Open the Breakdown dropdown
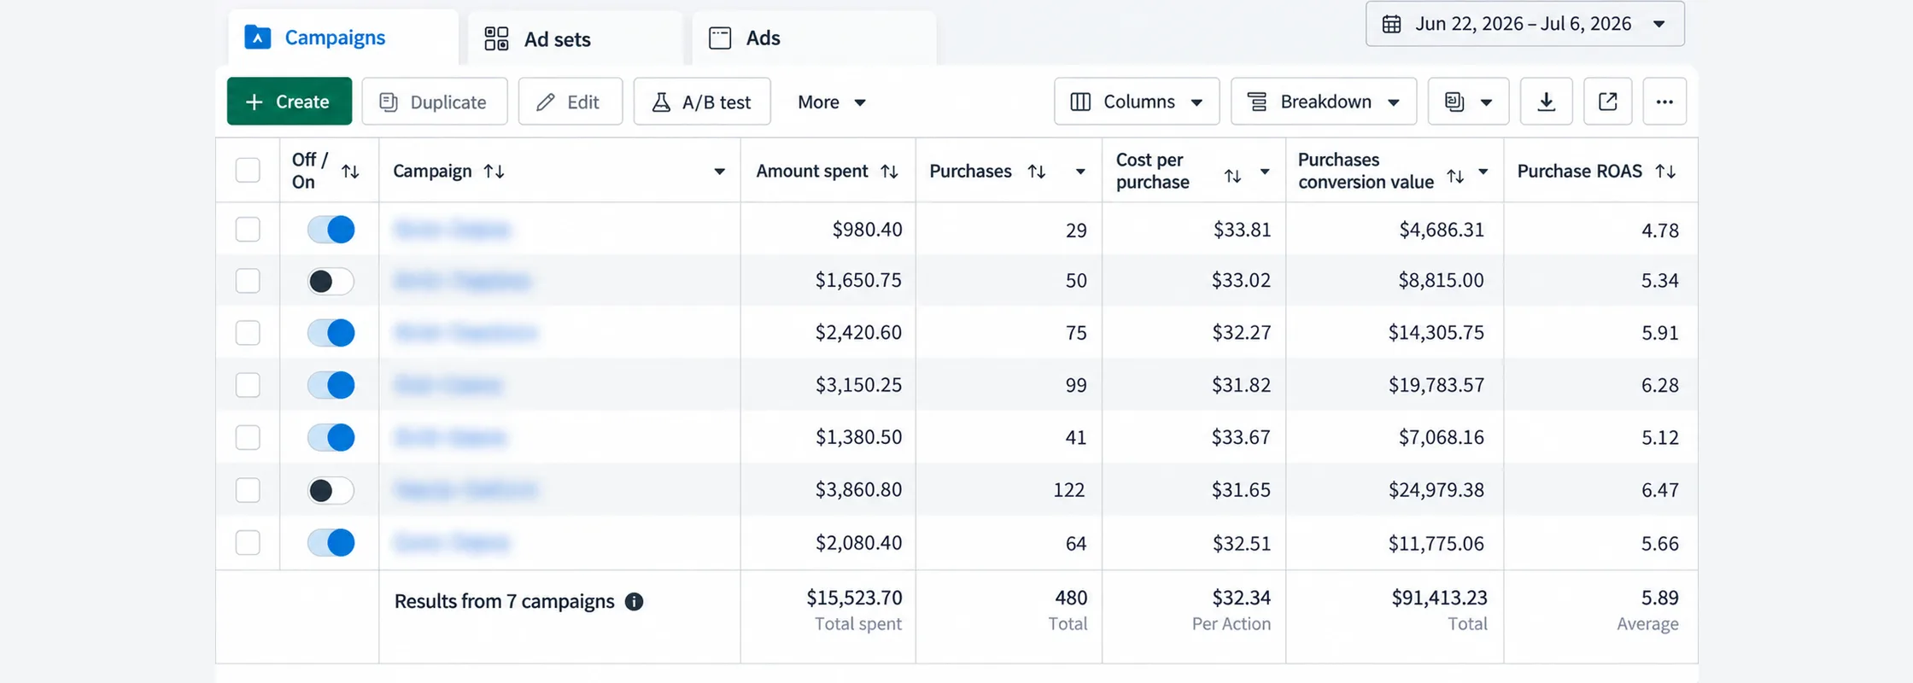This screenshot has width=1913, height=683. tap(1323, 102)
